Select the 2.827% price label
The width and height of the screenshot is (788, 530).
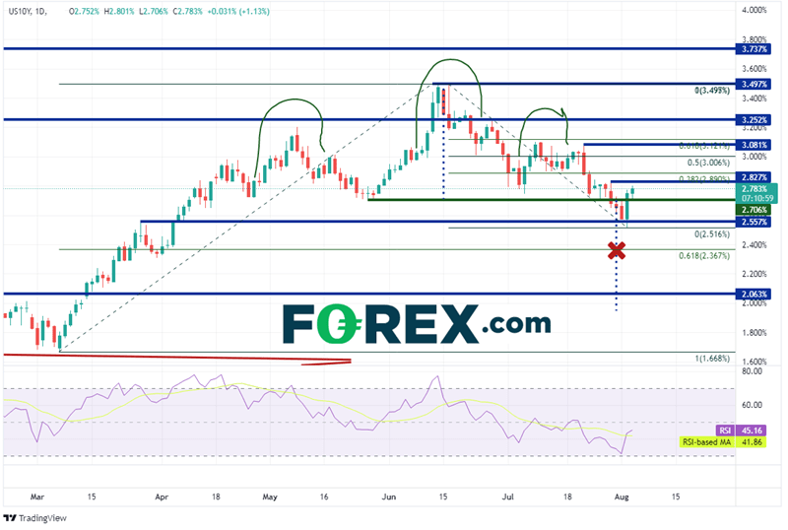754,176
